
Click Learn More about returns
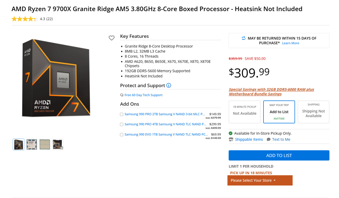coord(291,43)
